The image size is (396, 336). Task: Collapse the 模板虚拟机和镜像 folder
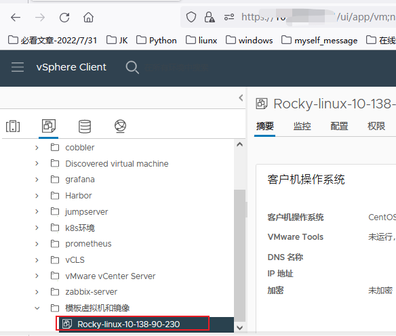(37, 308)
